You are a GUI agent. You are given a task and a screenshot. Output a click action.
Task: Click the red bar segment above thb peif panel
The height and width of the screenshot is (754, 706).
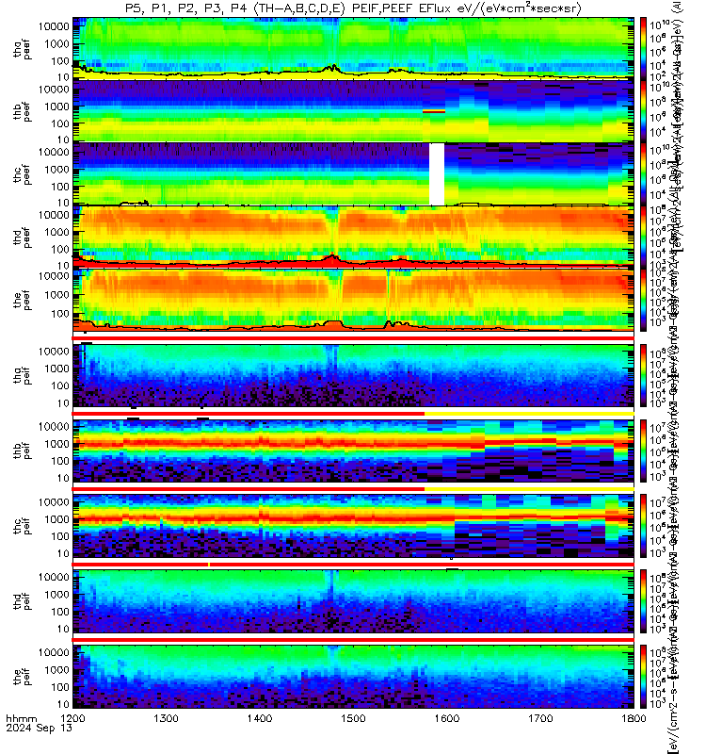(249, 414)
